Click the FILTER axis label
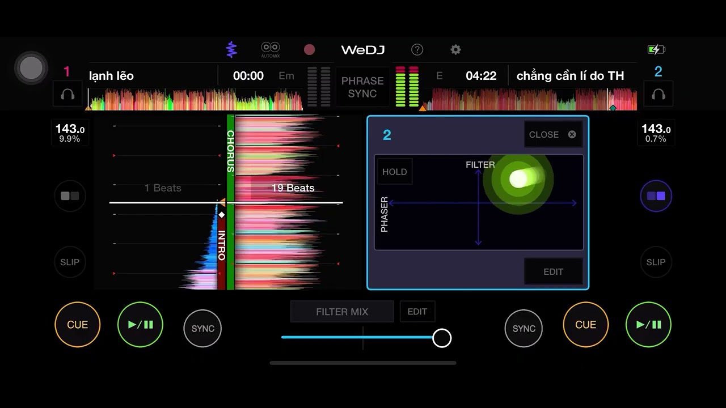This screenshot has width=726, height=408. pos(480,165)
